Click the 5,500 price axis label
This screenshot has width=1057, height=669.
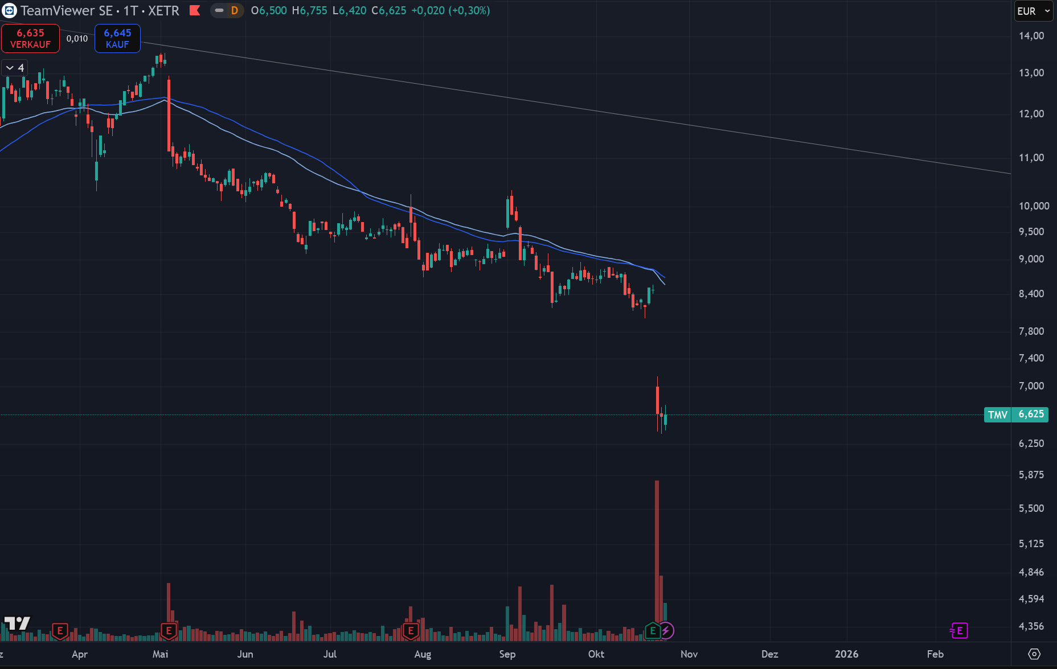pos(1031,508)
